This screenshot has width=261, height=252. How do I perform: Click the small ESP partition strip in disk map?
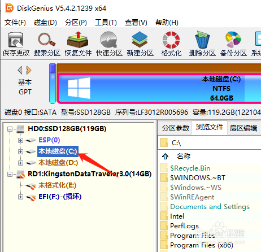[x=53, y=84]
